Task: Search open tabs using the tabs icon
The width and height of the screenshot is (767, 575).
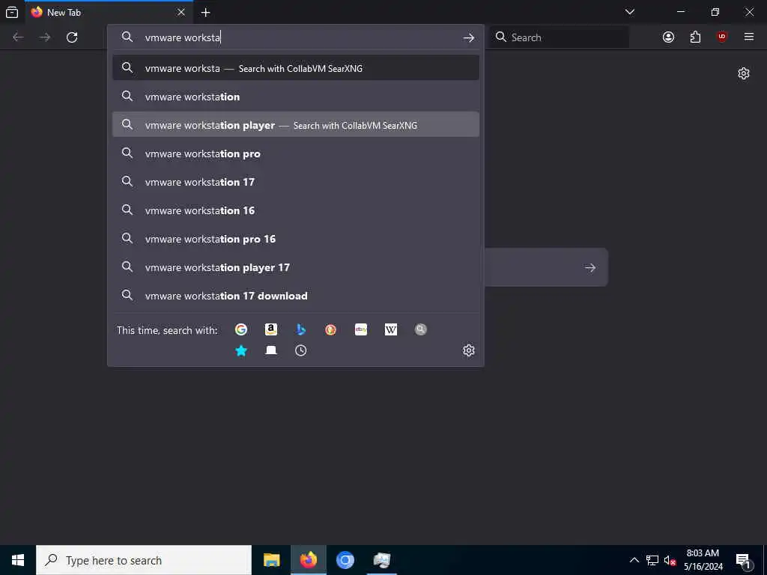Action: click(271, 350)
